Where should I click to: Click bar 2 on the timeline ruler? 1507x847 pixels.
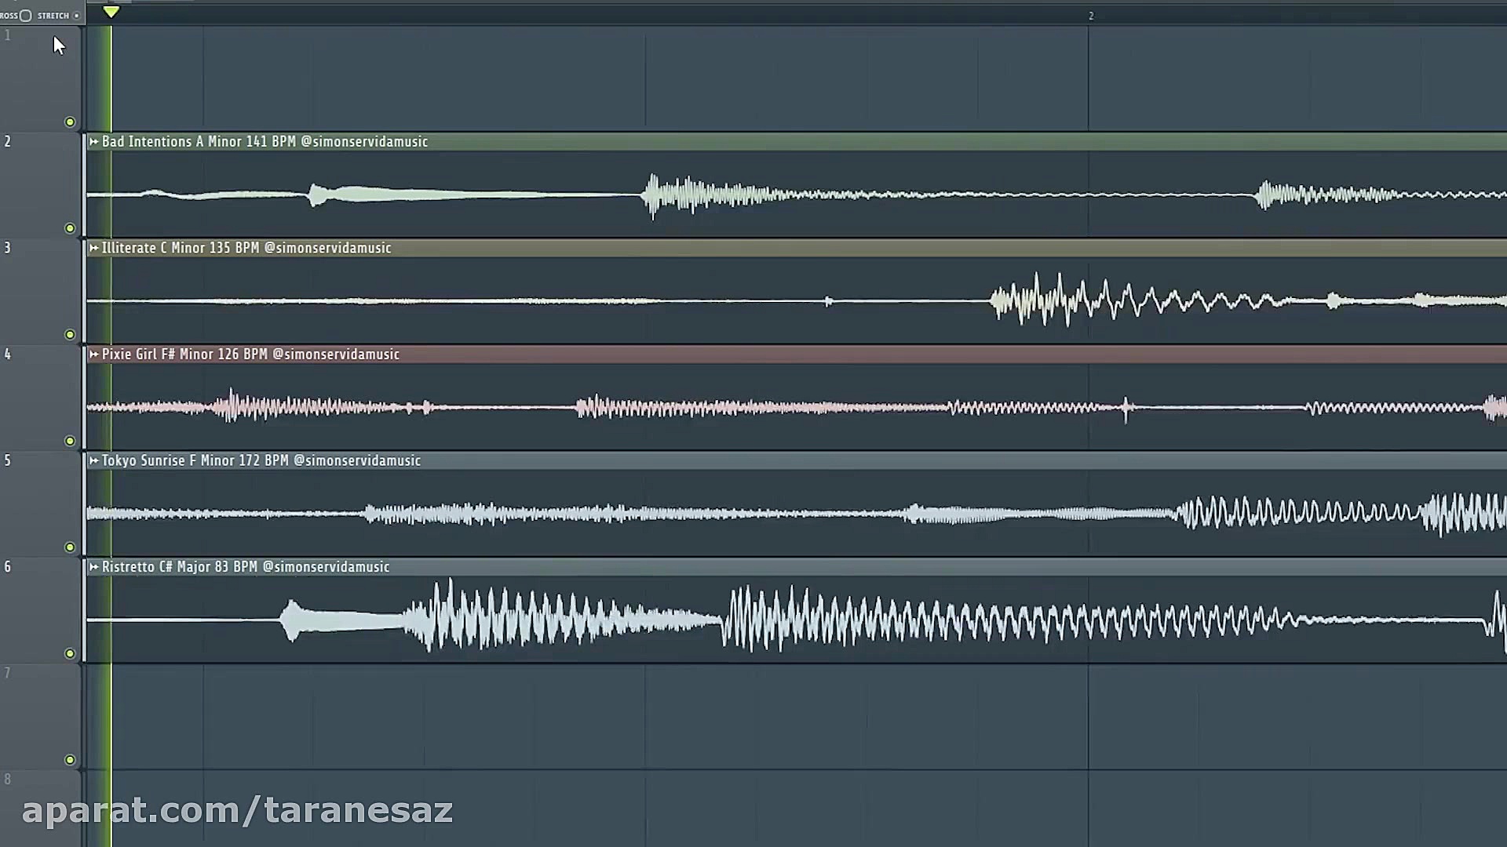1090,16
